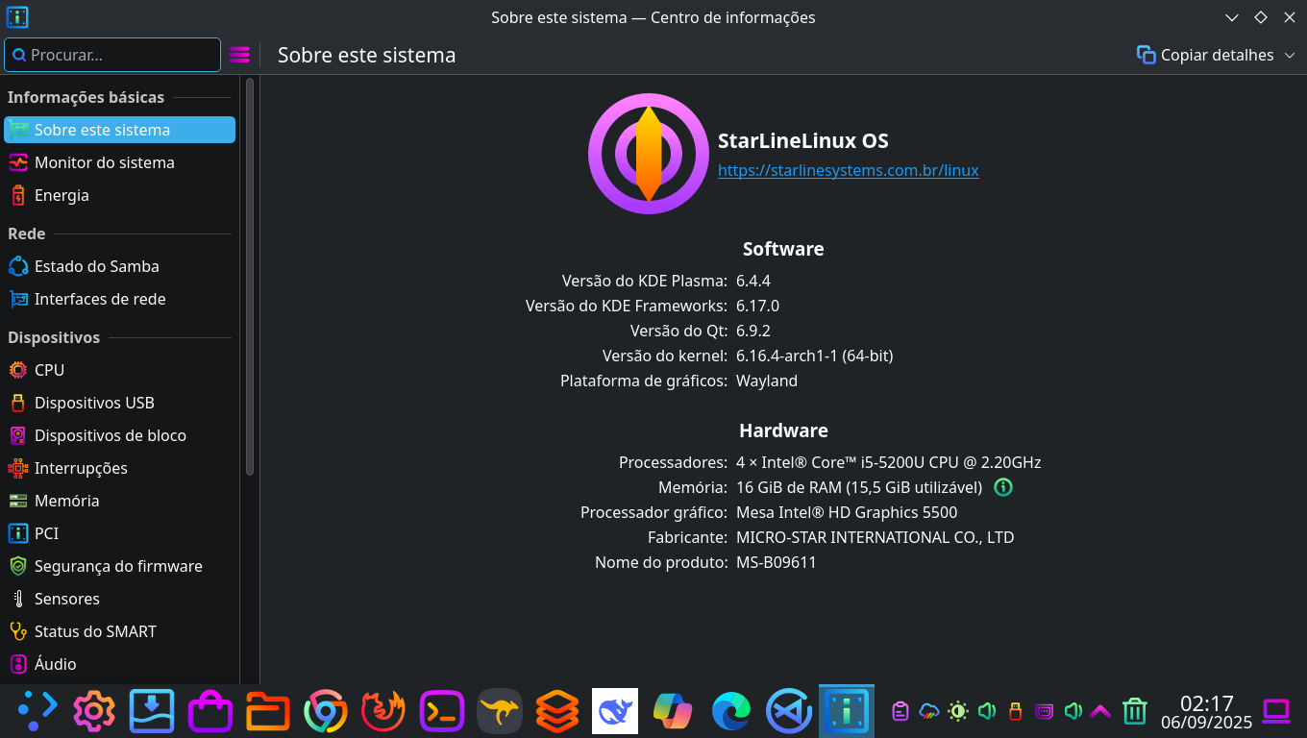1307x738 pixels.
Task: Switch to Monitor do sistema
Action: (105, 162)
